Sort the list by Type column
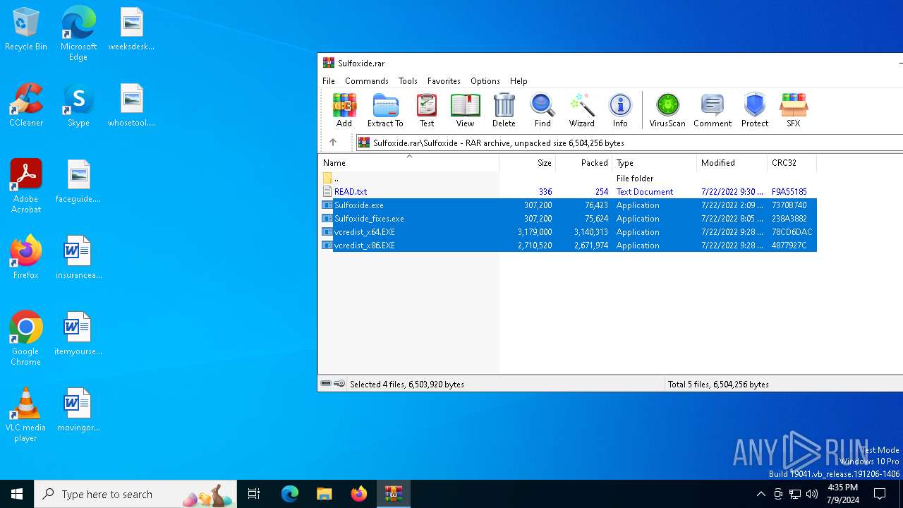The width and height of the screenshot is (903, 508). click(654, 163)
